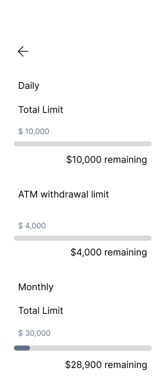Image resolution: width=166 pixels, height=376 pixels.
Task: Click the dollar sign before 30,000
Action: 20,333
